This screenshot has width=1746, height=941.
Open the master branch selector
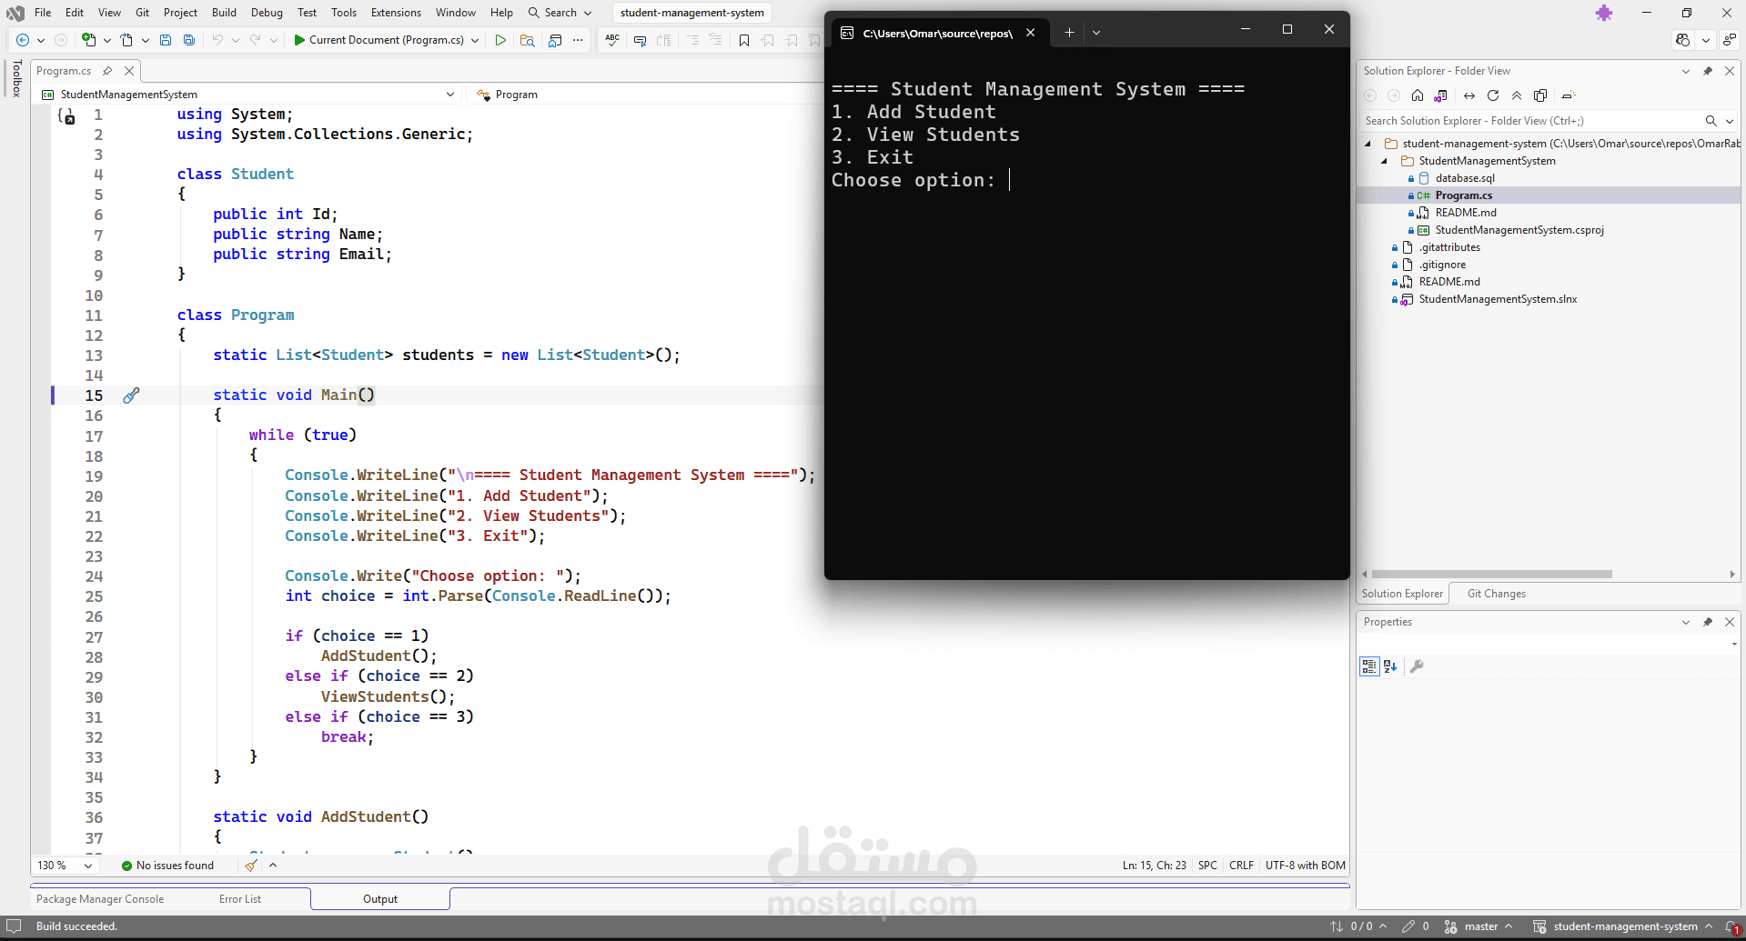tap(1479, 926)
